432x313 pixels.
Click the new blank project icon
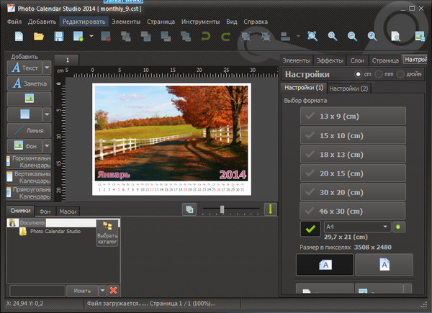pos(19,36)
